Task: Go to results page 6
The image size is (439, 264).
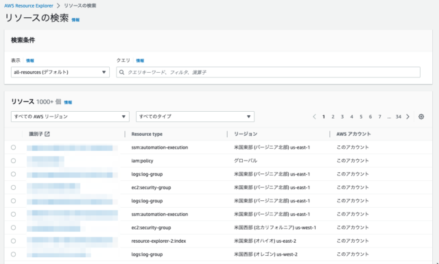Action: (370, 117)
